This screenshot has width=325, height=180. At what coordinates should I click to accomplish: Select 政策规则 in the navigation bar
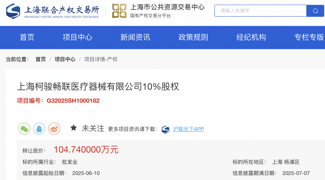(x=193, y=37)
